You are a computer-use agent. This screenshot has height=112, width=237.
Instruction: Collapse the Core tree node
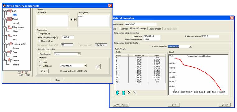point(4,52)
